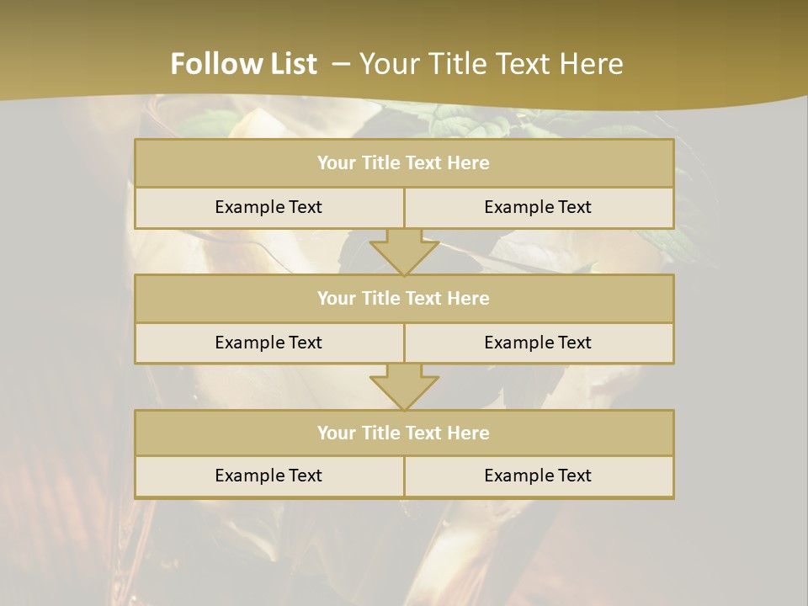The image size is (808, 606).
Task: Click the down arrow above the bottom block
Action: 404,386
